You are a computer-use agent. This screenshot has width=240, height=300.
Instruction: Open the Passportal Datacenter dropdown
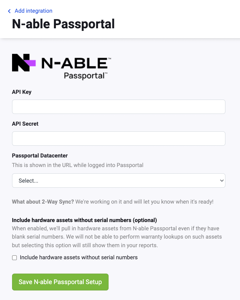pos(118,180)
